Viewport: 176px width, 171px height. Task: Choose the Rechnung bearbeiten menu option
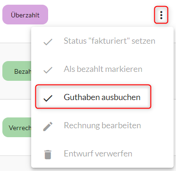[102, 125]
